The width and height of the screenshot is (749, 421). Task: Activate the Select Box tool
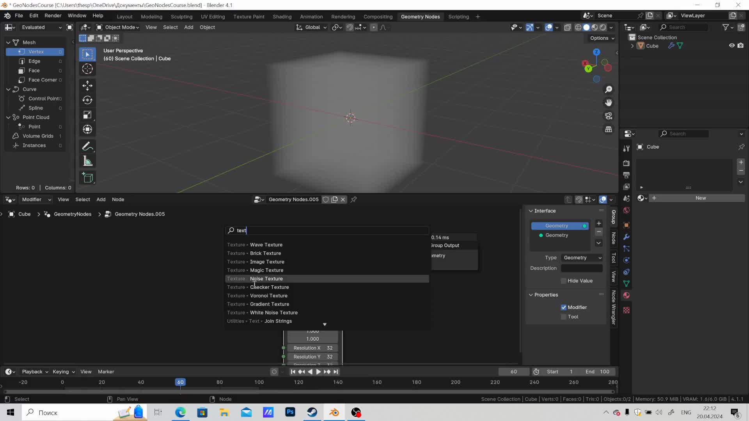point(87,54)
